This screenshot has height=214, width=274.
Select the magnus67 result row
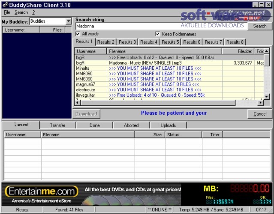coord(169,84)
